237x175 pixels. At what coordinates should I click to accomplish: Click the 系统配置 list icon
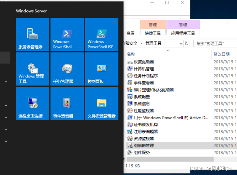[x=130, y=97]
